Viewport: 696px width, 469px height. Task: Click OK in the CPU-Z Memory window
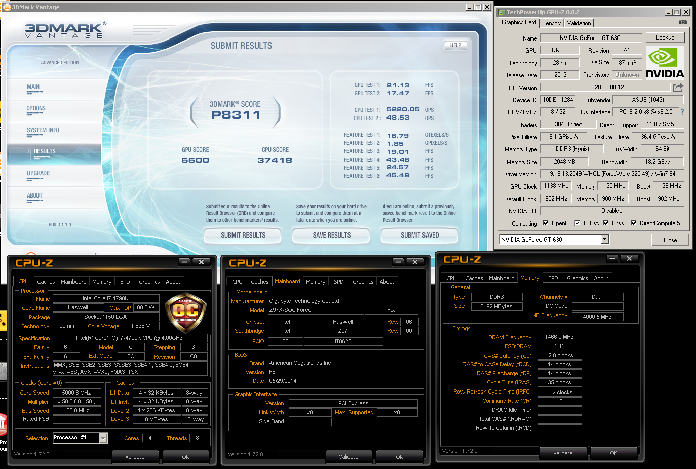tap(613, 453)
